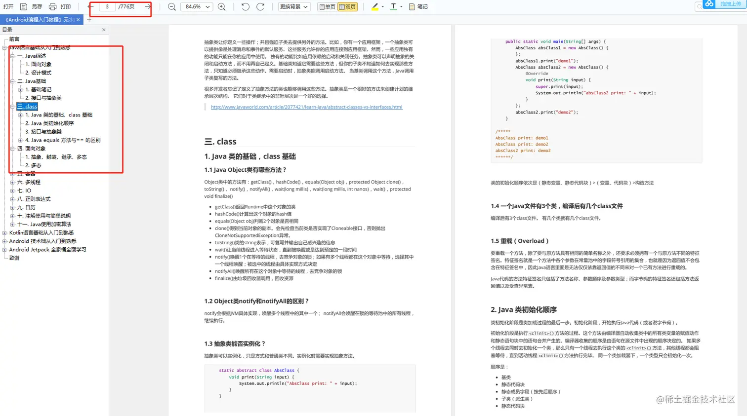The image size is (747, 416).
Task: Select the yellow highlighter tool
Action: coord(375,7)
